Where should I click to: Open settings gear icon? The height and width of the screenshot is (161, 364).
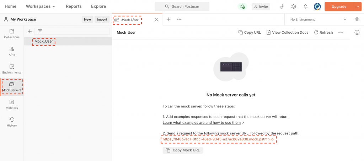pos(294,6)
